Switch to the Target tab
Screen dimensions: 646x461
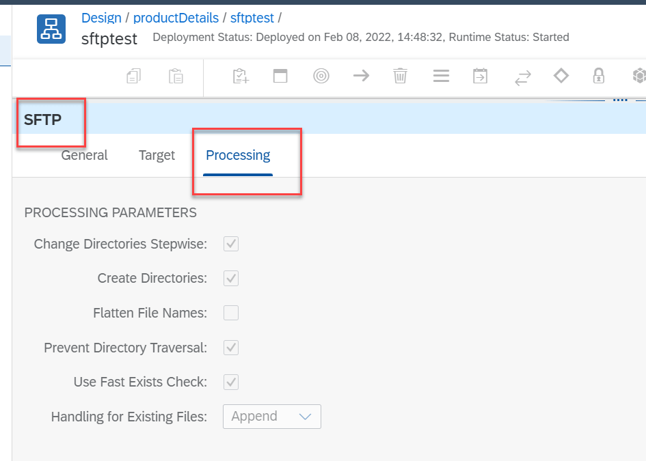click(x=157, y=155)
